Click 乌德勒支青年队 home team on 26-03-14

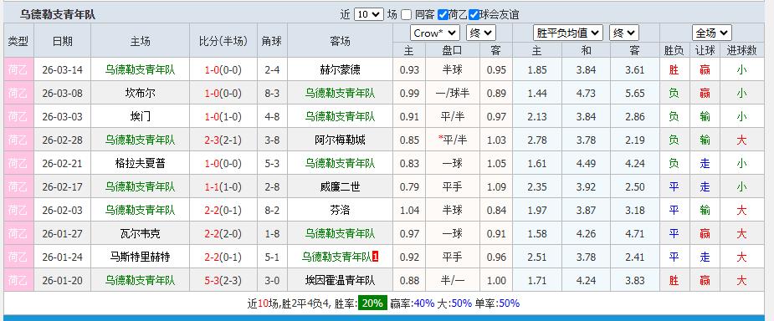[x=141, y=70]
